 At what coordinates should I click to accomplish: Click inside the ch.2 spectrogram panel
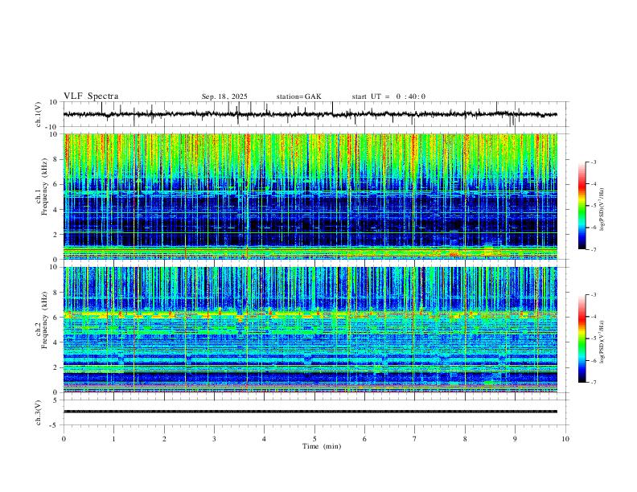pyautogui.click(x=310, y=330)
